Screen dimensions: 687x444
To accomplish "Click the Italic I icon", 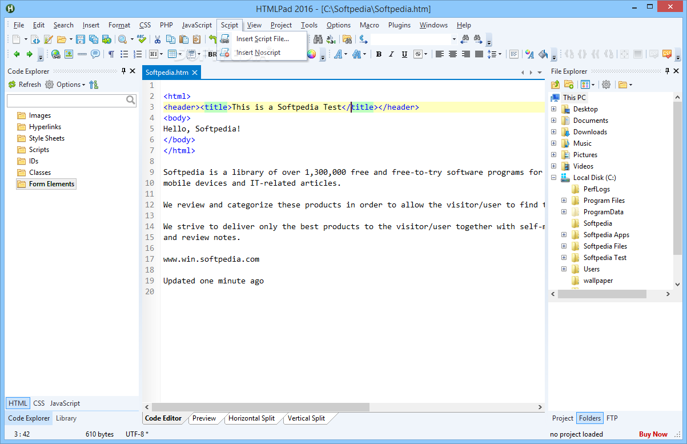I will click(391, 54).
